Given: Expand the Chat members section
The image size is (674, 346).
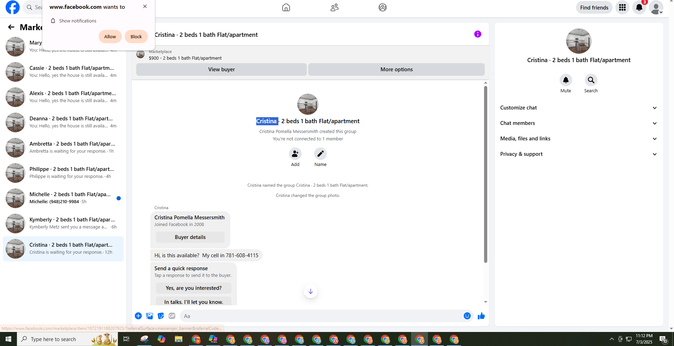Looking at the screenshot, I should (579, 123).
